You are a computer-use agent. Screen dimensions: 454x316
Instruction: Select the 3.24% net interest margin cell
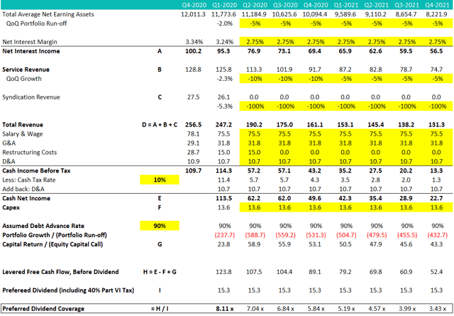click(x=224, y=42)
